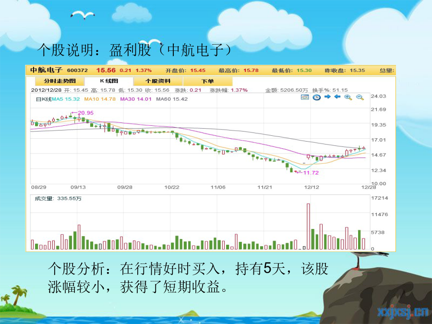The height and width of the screenshot is (324, 432).
Task: Click the clock time-period icon
Action: click(317, 97)
